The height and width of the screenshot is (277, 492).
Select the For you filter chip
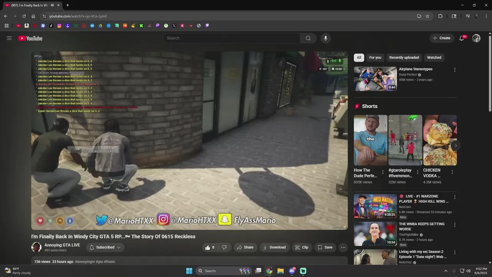pos(375,57)
